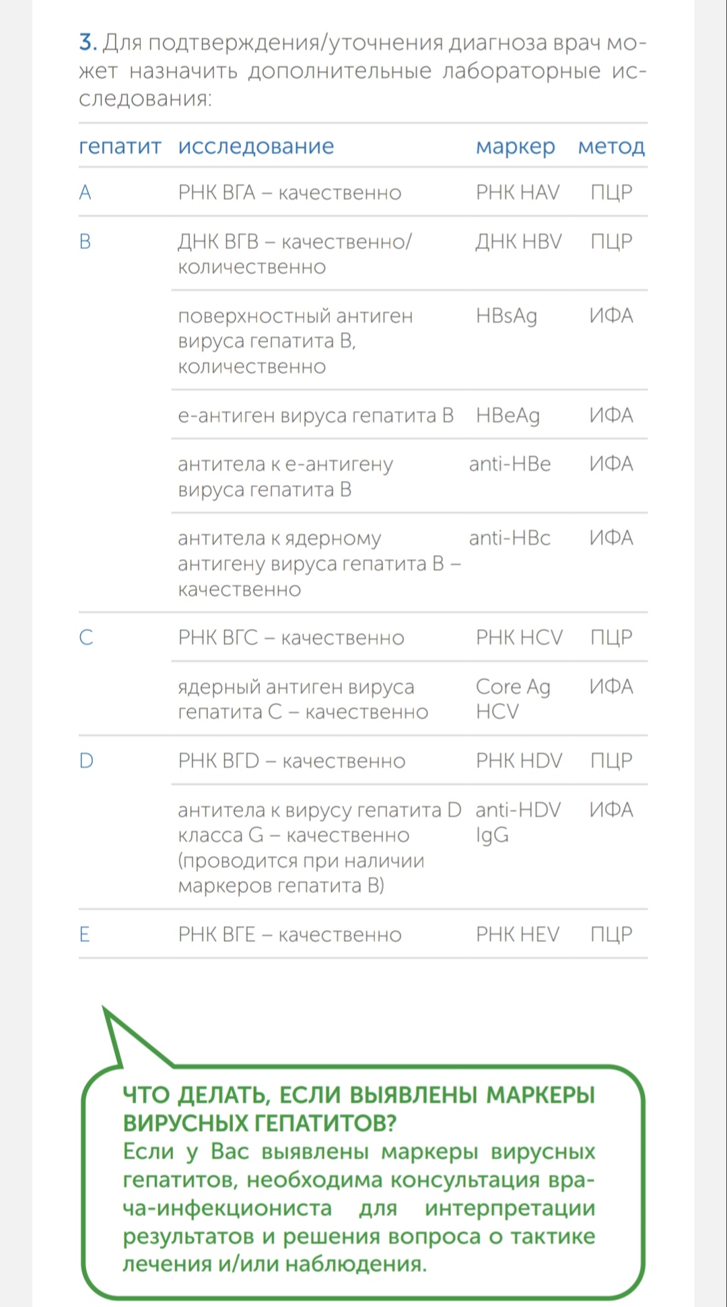The image size is (727, 1307).
Task: Click the anti-HBc marker text
Action: coord(510,538)
